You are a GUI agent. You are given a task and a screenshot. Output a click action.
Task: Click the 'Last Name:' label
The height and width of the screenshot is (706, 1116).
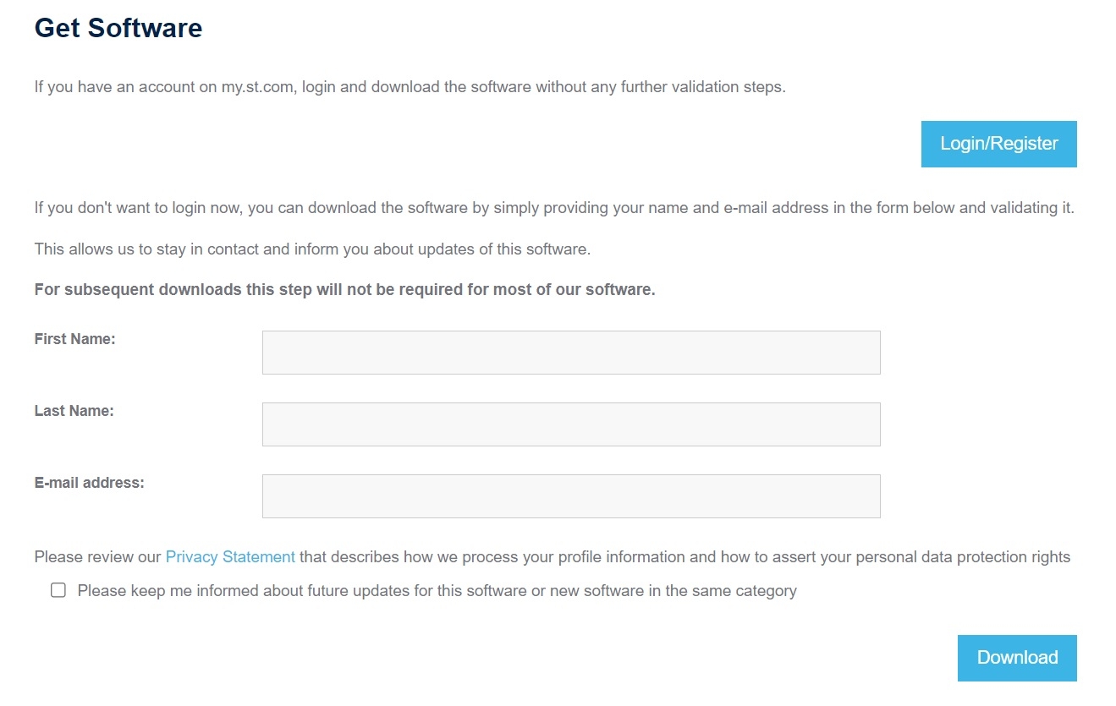point(74,411)
